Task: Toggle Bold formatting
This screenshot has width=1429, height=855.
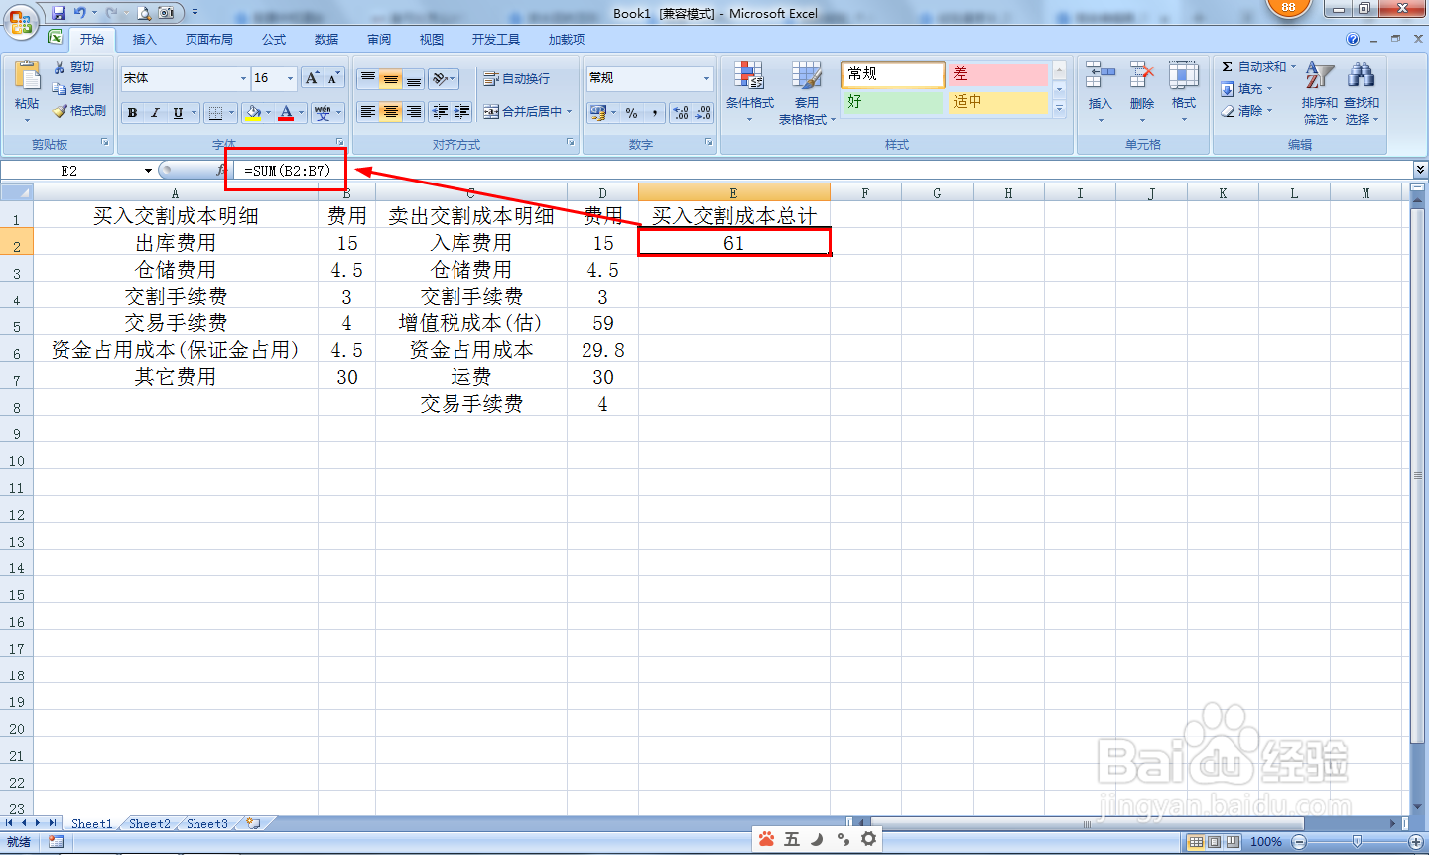Action: (132, 112)
